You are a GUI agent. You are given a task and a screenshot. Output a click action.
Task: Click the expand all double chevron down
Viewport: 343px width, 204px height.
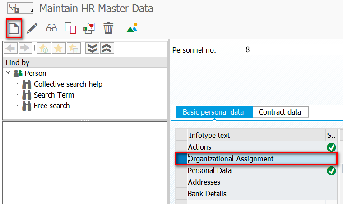click(92, 48)
